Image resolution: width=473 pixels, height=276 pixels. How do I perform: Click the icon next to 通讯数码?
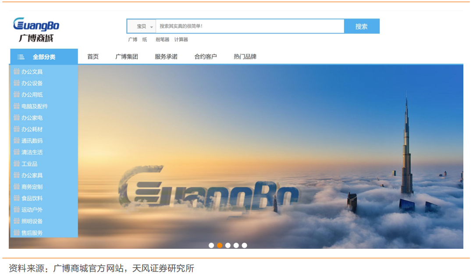tap(17, 140)
